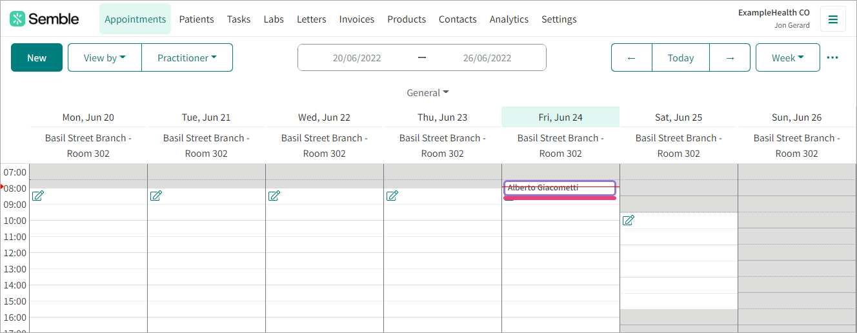Expand the General calendar dropdown
857x333 pixels.
click(428, 93)
